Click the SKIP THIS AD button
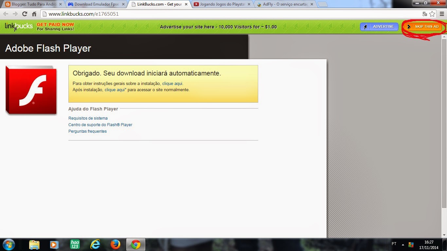Image resolution: width=447 pixels, height=251 pixels. tap(423, 27)
